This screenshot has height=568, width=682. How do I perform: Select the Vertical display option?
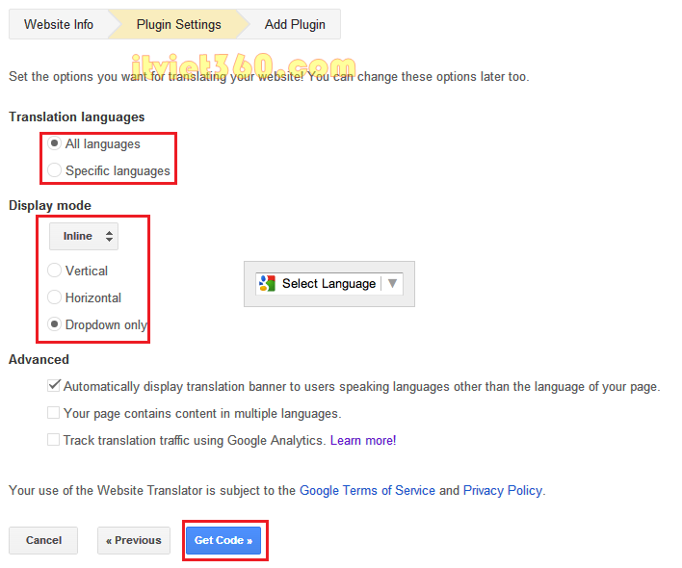point(54,271)
